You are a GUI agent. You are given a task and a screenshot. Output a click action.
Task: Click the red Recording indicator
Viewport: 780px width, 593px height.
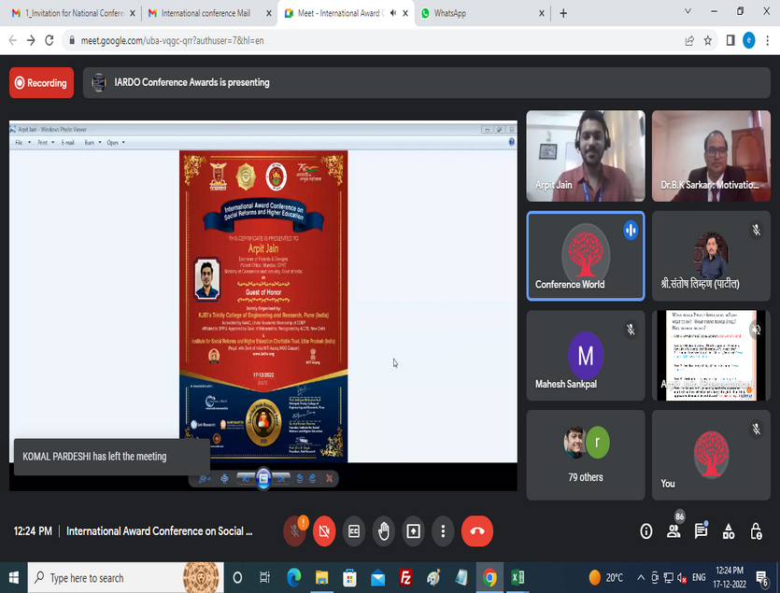point(41,82)
